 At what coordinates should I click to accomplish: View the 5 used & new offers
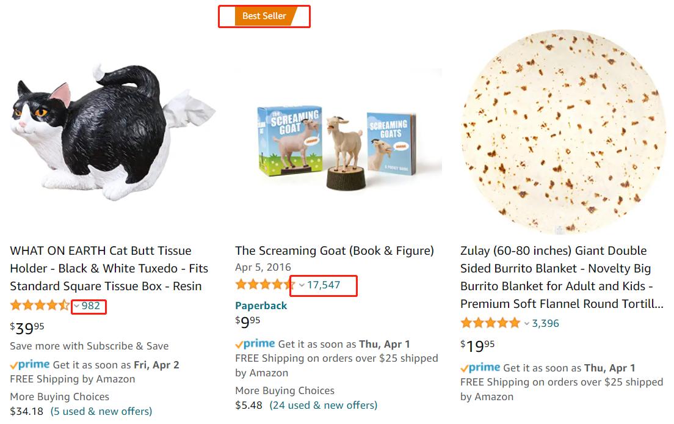101,411
